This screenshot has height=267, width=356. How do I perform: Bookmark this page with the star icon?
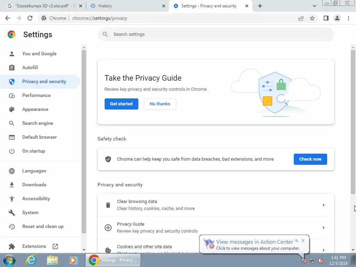pos(312,18)
